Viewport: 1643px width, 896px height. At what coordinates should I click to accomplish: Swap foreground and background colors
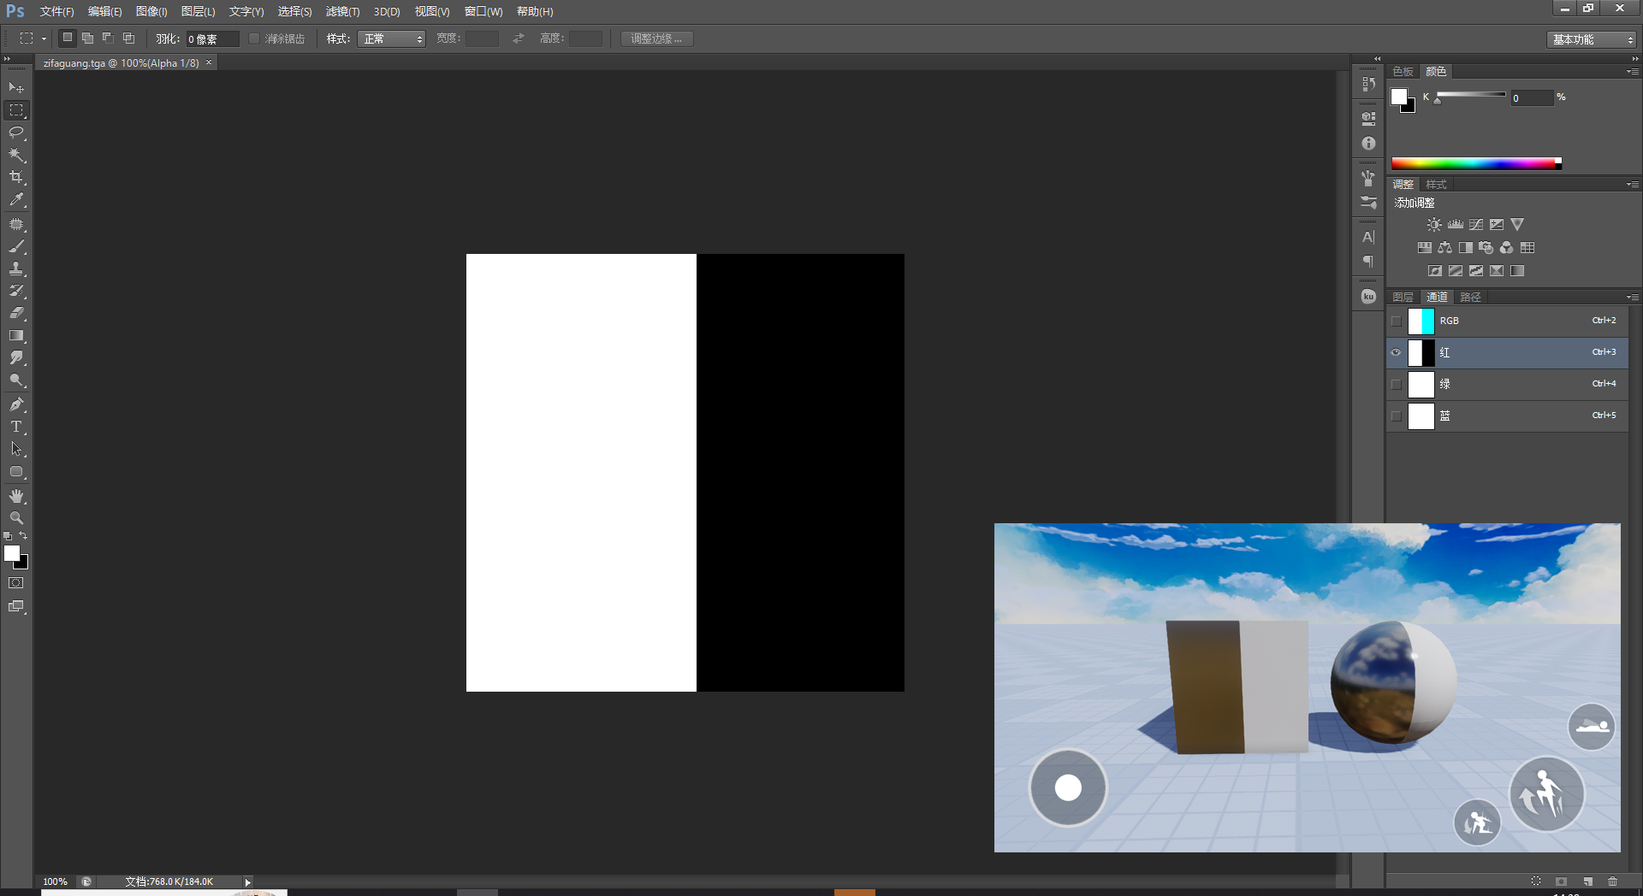coord(23,536)
